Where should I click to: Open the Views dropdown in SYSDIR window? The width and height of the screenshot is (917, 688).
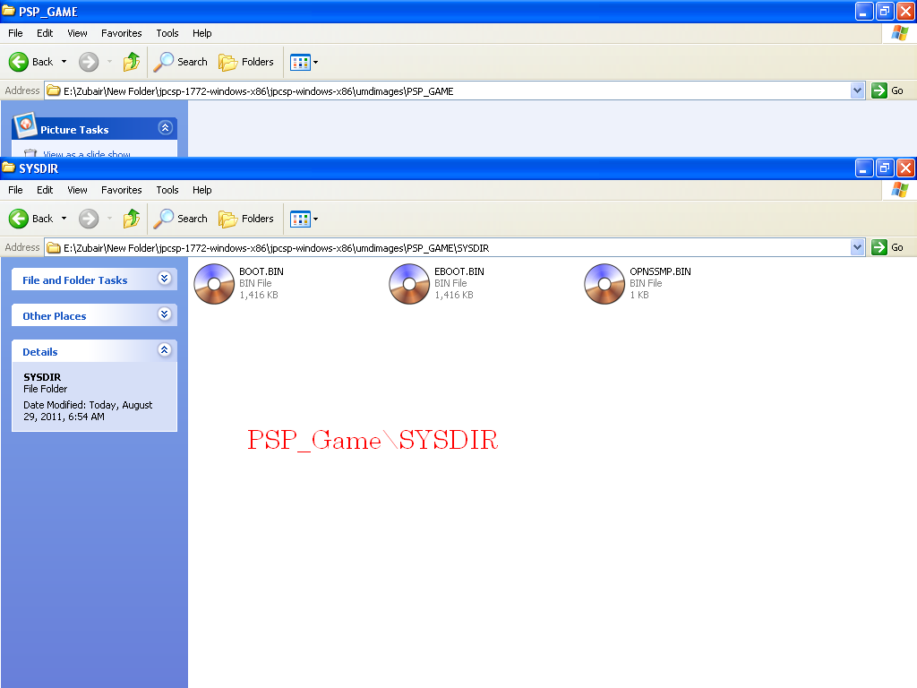click(304, 219)
